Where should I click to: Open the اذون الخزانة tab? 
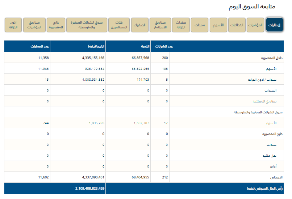click(13, 25)
